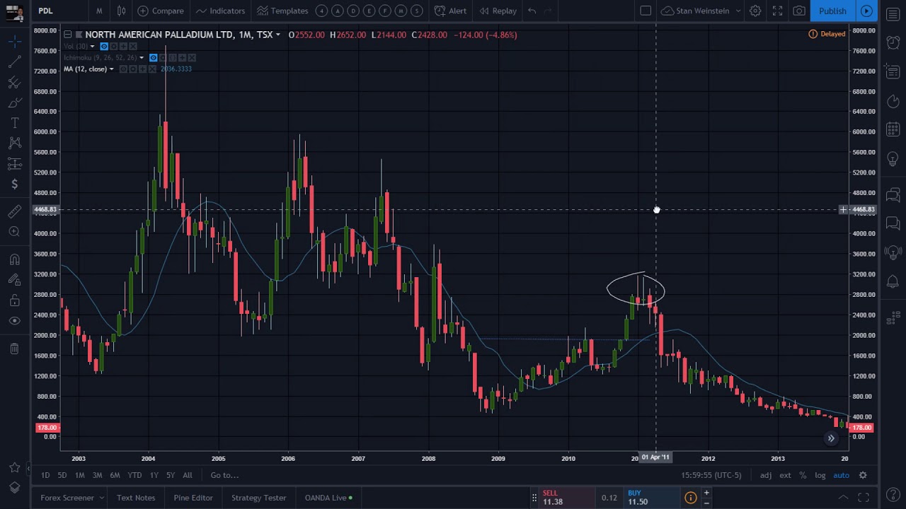Toggle magnet mode for drawings

point(14,259)
